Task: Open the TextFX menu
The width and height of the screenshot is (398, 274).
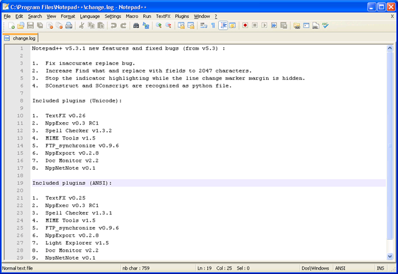Action: point(162,15)
